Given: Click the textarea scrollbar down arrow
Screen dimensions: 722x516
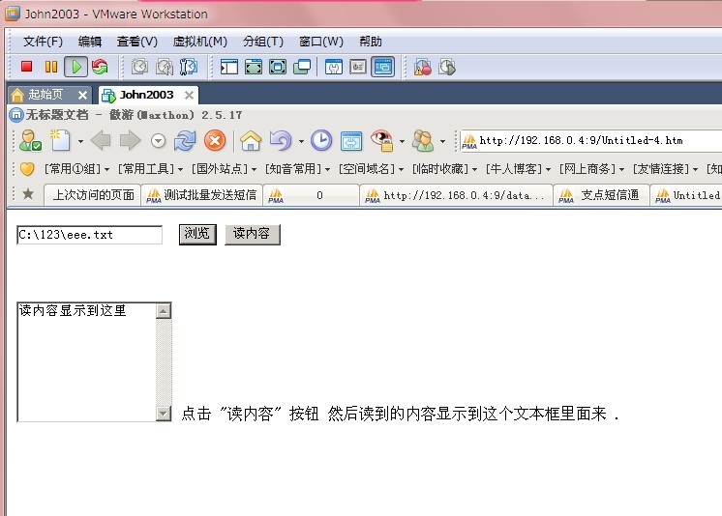Looking at the screenshot, I should pyautogui.click(x=164, y=414).
